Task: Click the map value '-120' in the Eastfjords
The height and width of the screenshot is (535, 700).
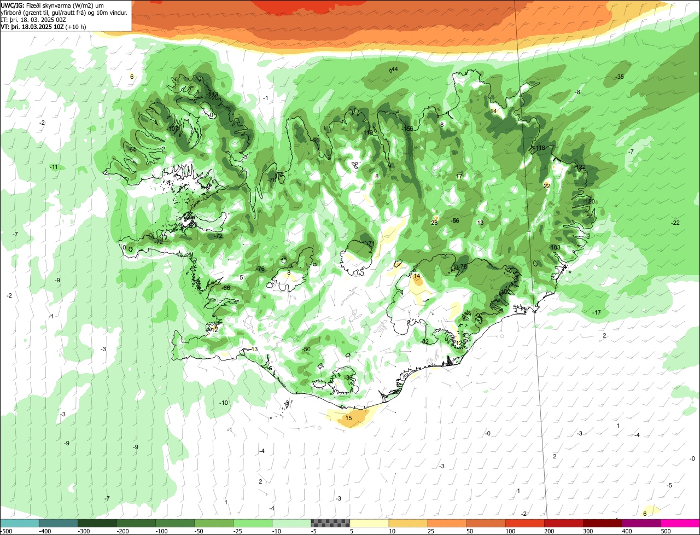Action: coord(590,201)
